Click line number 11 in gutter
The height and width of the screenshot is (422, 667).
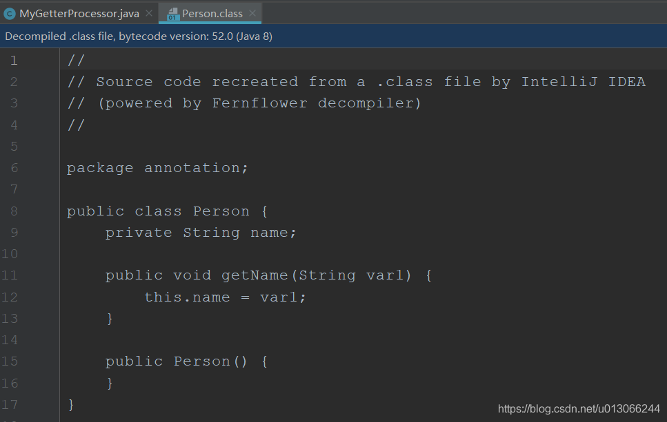pyautogui.click(x=10, y=275)
